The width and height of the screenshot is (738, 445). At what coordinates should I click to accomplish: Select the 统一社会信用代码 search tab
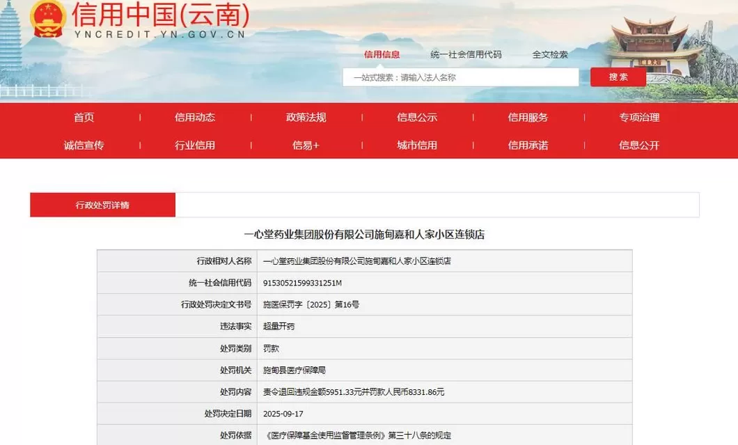coord(466,54)
